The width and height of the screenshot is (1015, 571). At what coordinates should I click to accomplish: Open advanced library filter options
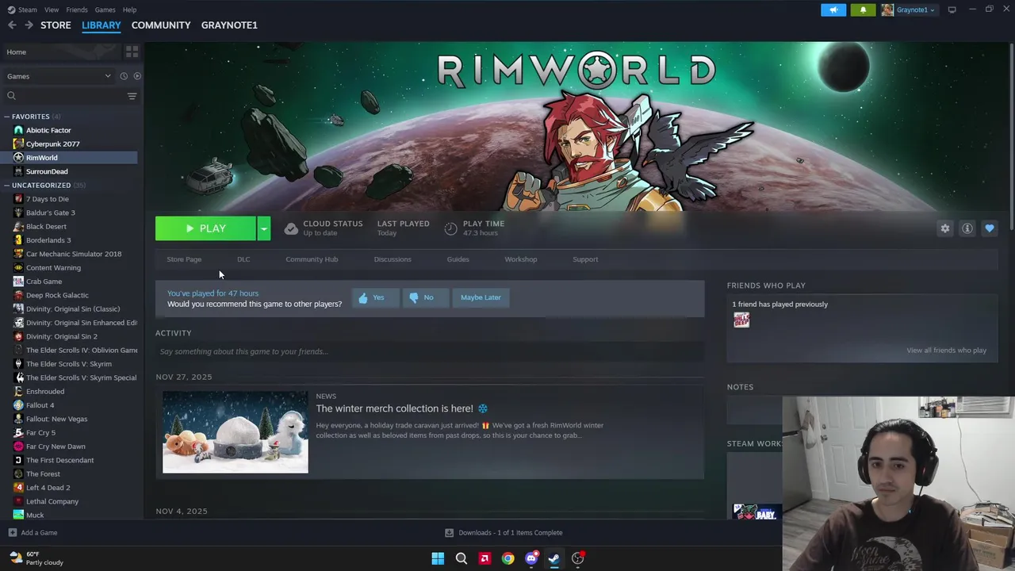click(132, 96)
